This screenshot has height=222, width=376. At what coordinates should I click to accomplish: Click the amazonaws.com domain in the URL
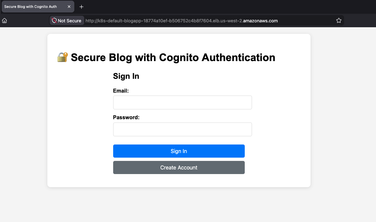[261, 21]
